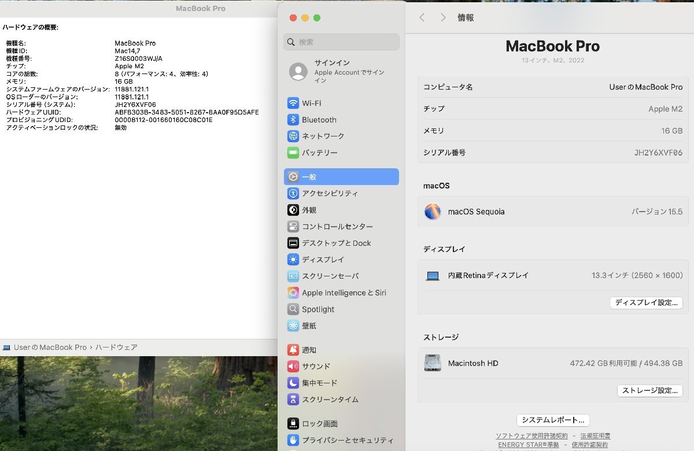Image resolution: width=694 pixels, height=451 pixels.
Task: Select the プロビジョニングUDID value
Action: tap(164, 120)
